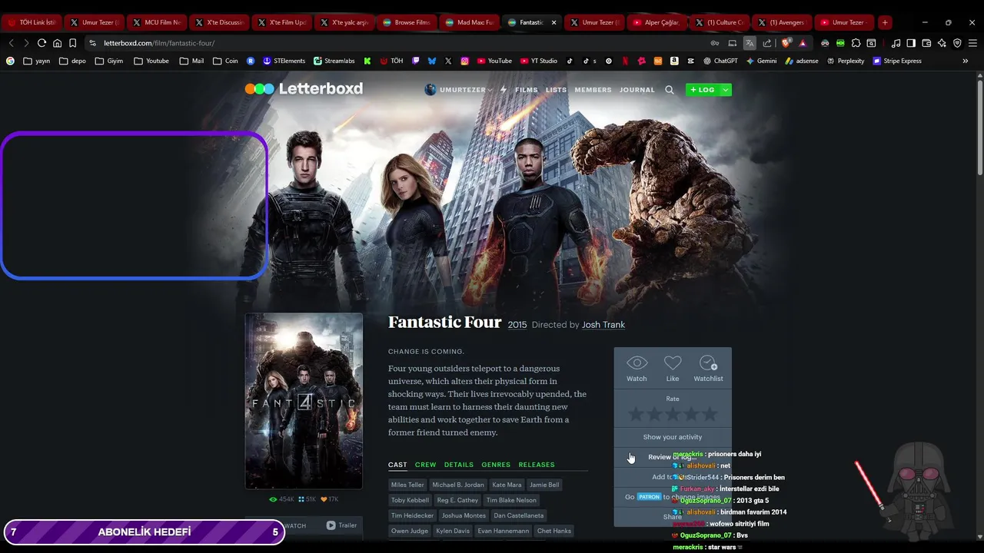Open the LISTS menu
Screen dimensions: 984x553
click(x=556, y=90)
